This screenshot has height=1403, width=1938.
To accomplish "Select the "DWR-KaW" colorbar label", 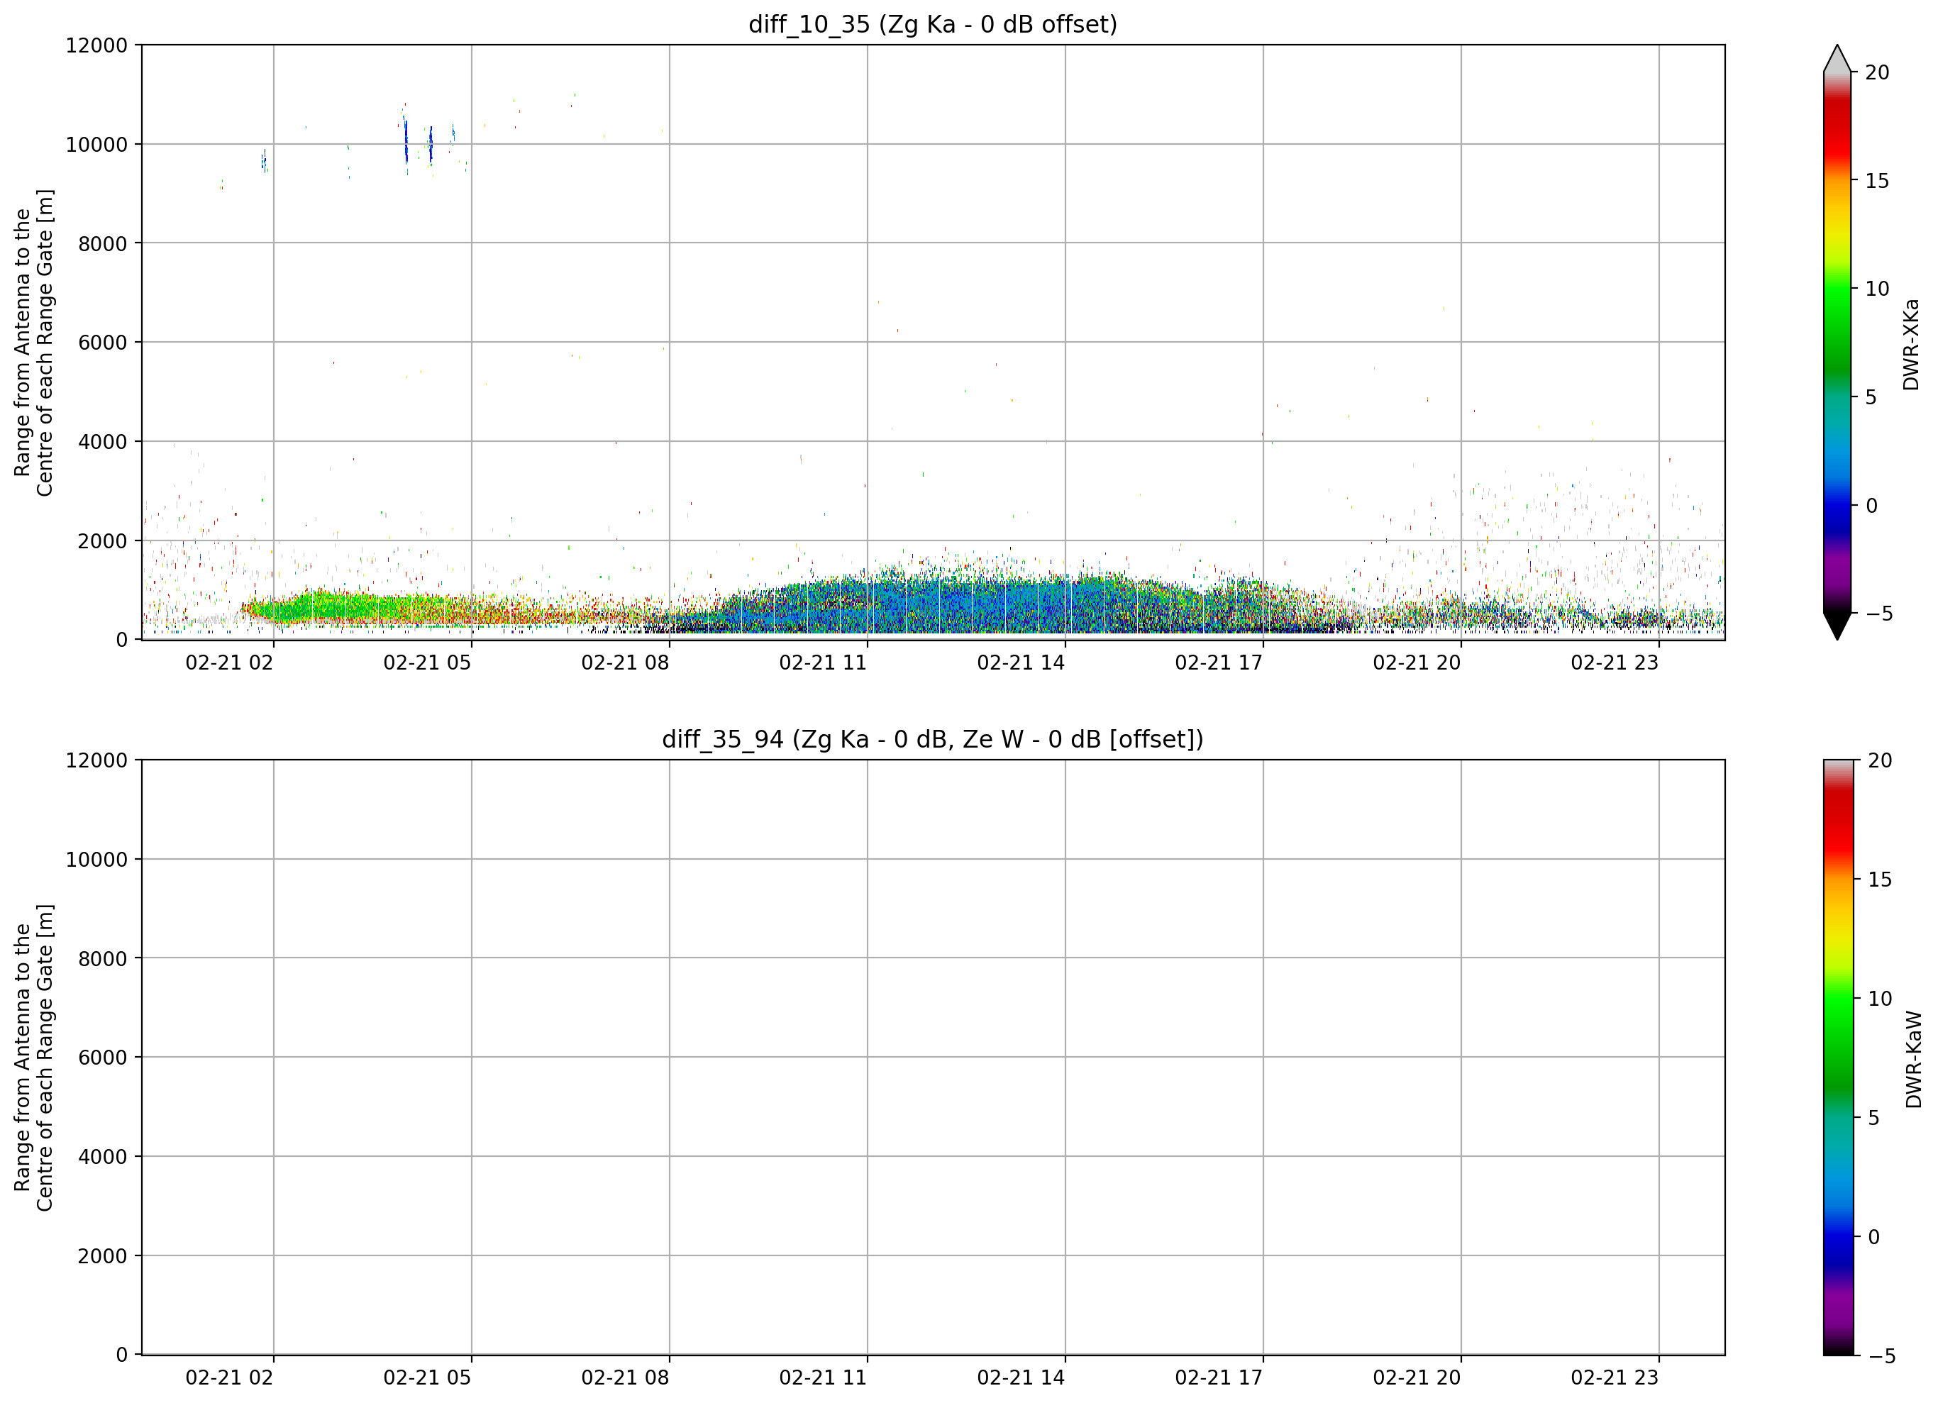I will [x=1914, y=1060].
